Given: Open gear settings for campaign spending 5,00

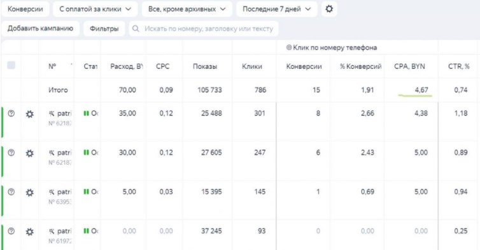Looking at the screenshot, I should (30, 193).
